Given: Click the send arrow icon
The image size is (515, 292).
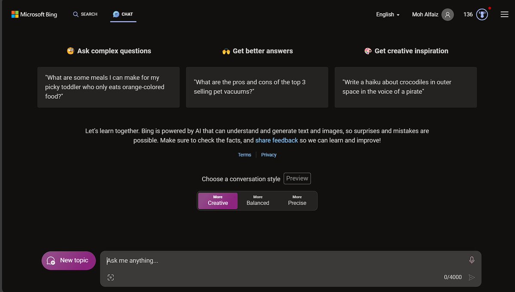Looking at the screenshot, I should 472,277.
